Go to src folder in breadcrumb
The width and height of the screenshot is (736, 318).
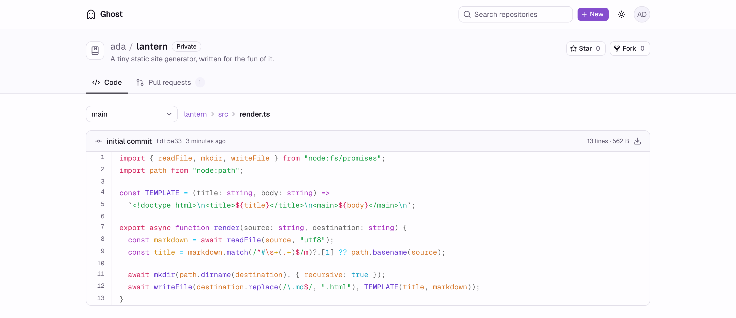pos(223,114)
